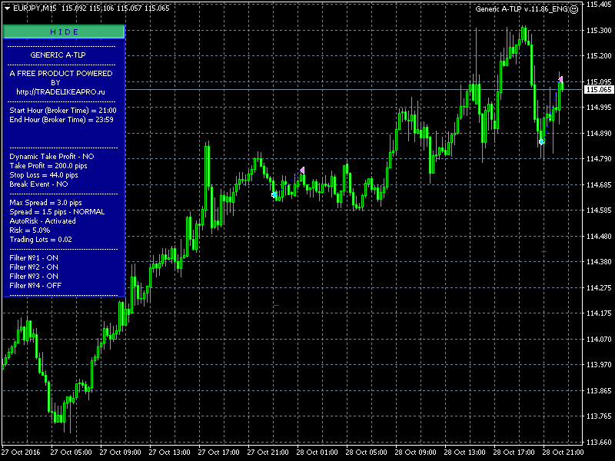Image resolution: width=615 pixels, height=461 pixels.
Task: Open the chart menu triangle beside EURJPY,M15
Action: click(7, 8)
